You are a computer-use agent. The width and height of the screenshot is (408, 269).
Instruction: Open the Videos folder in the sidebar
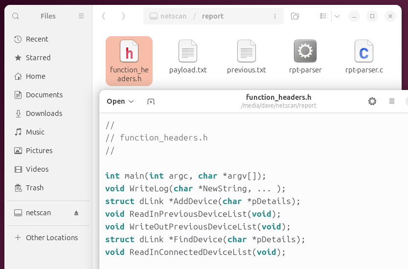pos(48,169)
